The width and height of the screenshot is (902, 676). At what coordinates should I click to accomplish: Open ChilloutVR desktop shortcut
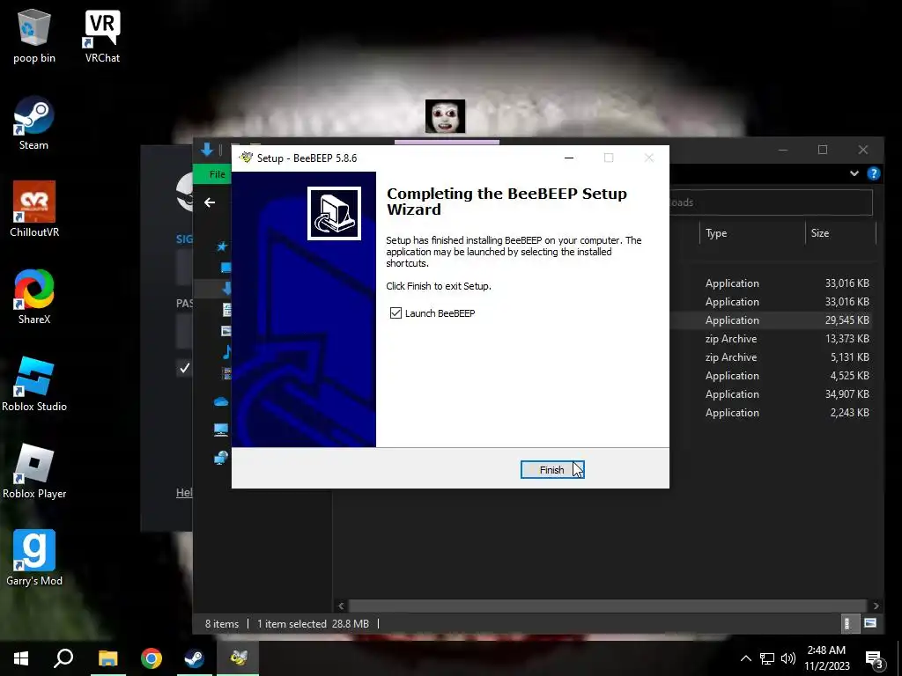tap(34, 209)
